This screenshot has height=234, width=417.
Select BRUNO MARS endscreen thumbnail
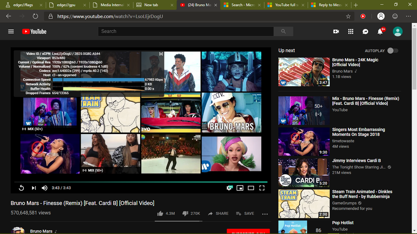point(231,112)
